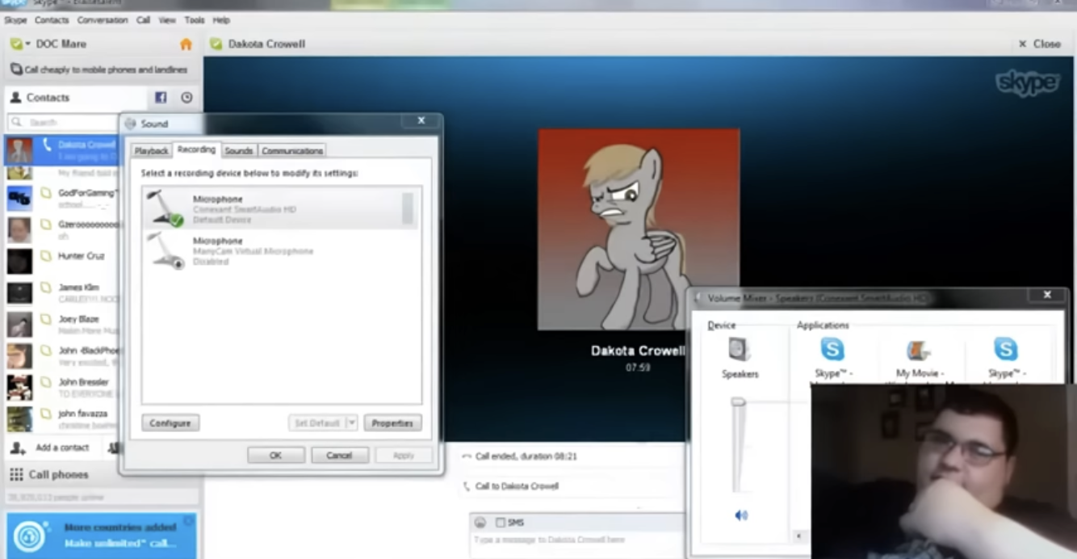Click the Call cheaply phone icon
The height and width of the screenshot is (559, 1077).
click(16, 69)
